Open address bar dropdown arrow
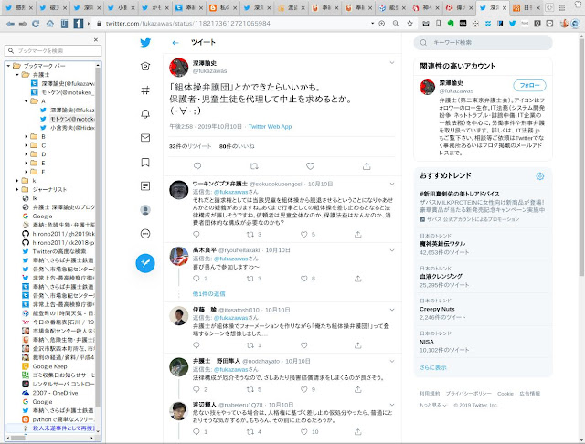 click(372, 24)
